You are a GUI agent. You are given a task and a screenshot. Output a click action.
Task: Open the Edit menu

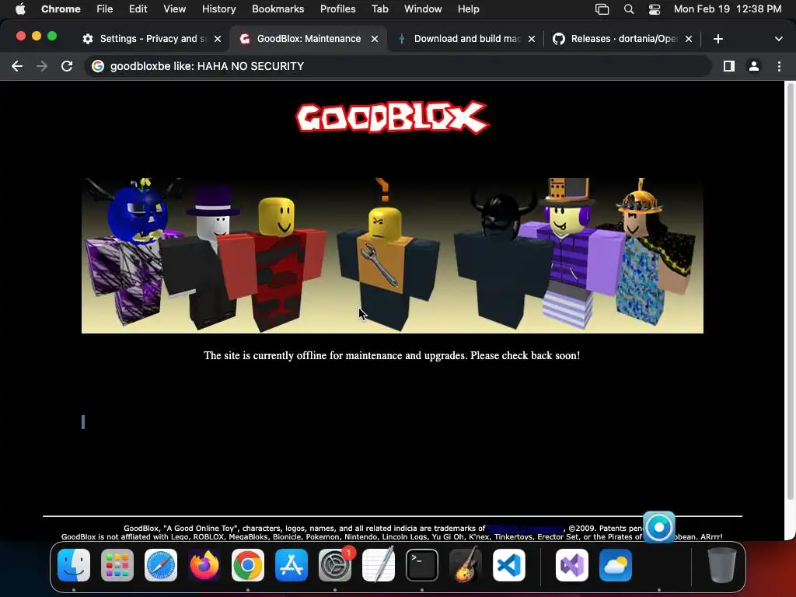coord(138,9)
